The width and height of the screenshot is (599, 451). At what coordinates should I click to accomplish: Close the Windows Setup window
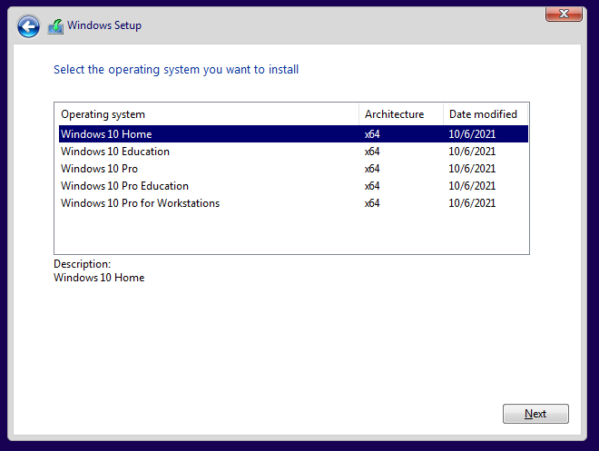pos(564,14)
